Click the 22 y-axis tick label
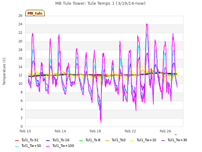 click(20, 33)
